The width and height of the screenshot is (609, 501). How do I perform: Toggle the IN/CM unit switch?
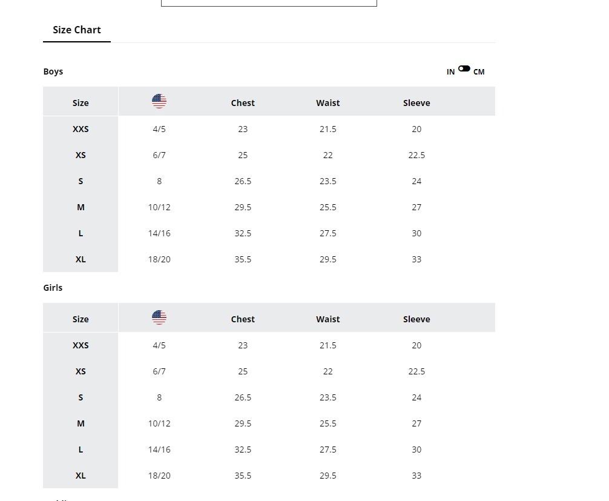coord(464,69)
